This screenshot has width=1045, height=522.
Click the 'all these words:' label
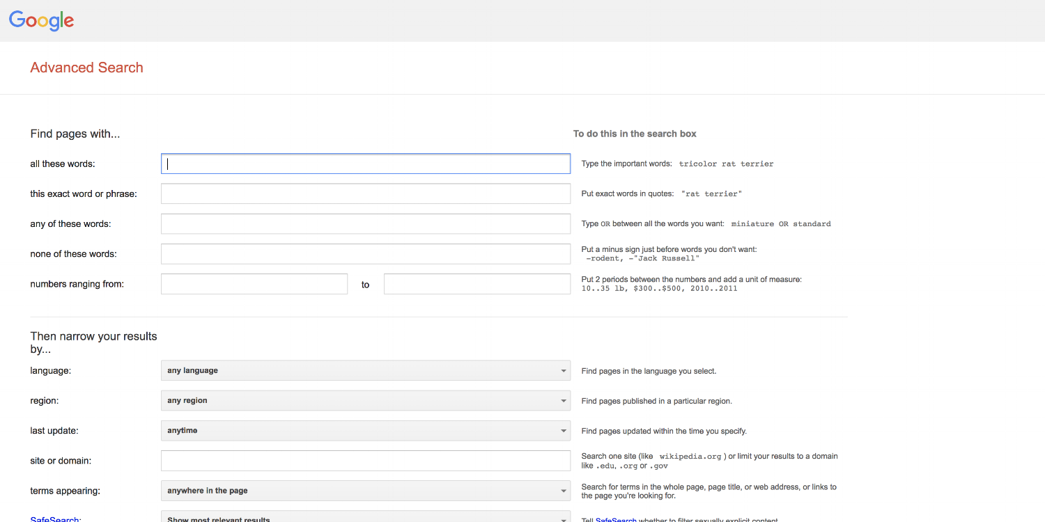63,164
